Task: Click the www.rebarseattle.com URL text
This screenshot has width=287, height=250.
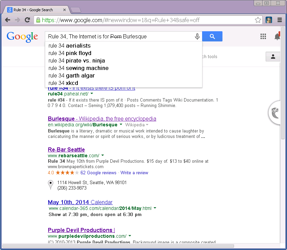Action: pos(73,156)
